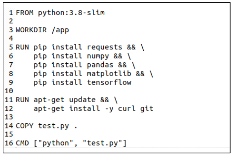Image resolution: width=233 pixels, height=156 pixels.
Task: Click the RUN keyword on line 11
Action: 22,100
